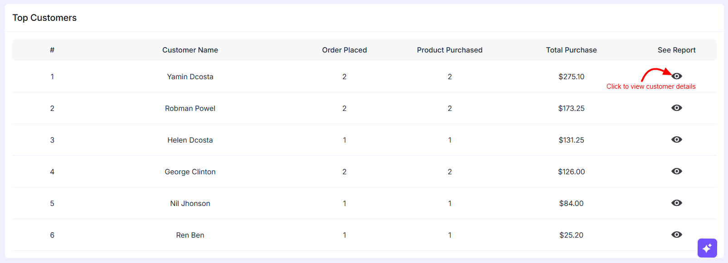Click the Customer Name column header
Viewport: 728px width, 263px height.
pos(190,50)
